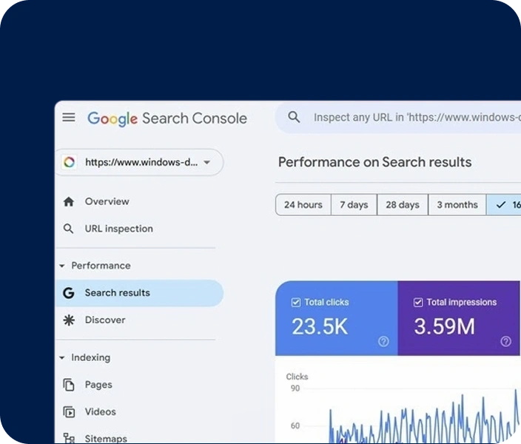Open the hamburger main menu
521x444 pixels.
click(69, 118)
